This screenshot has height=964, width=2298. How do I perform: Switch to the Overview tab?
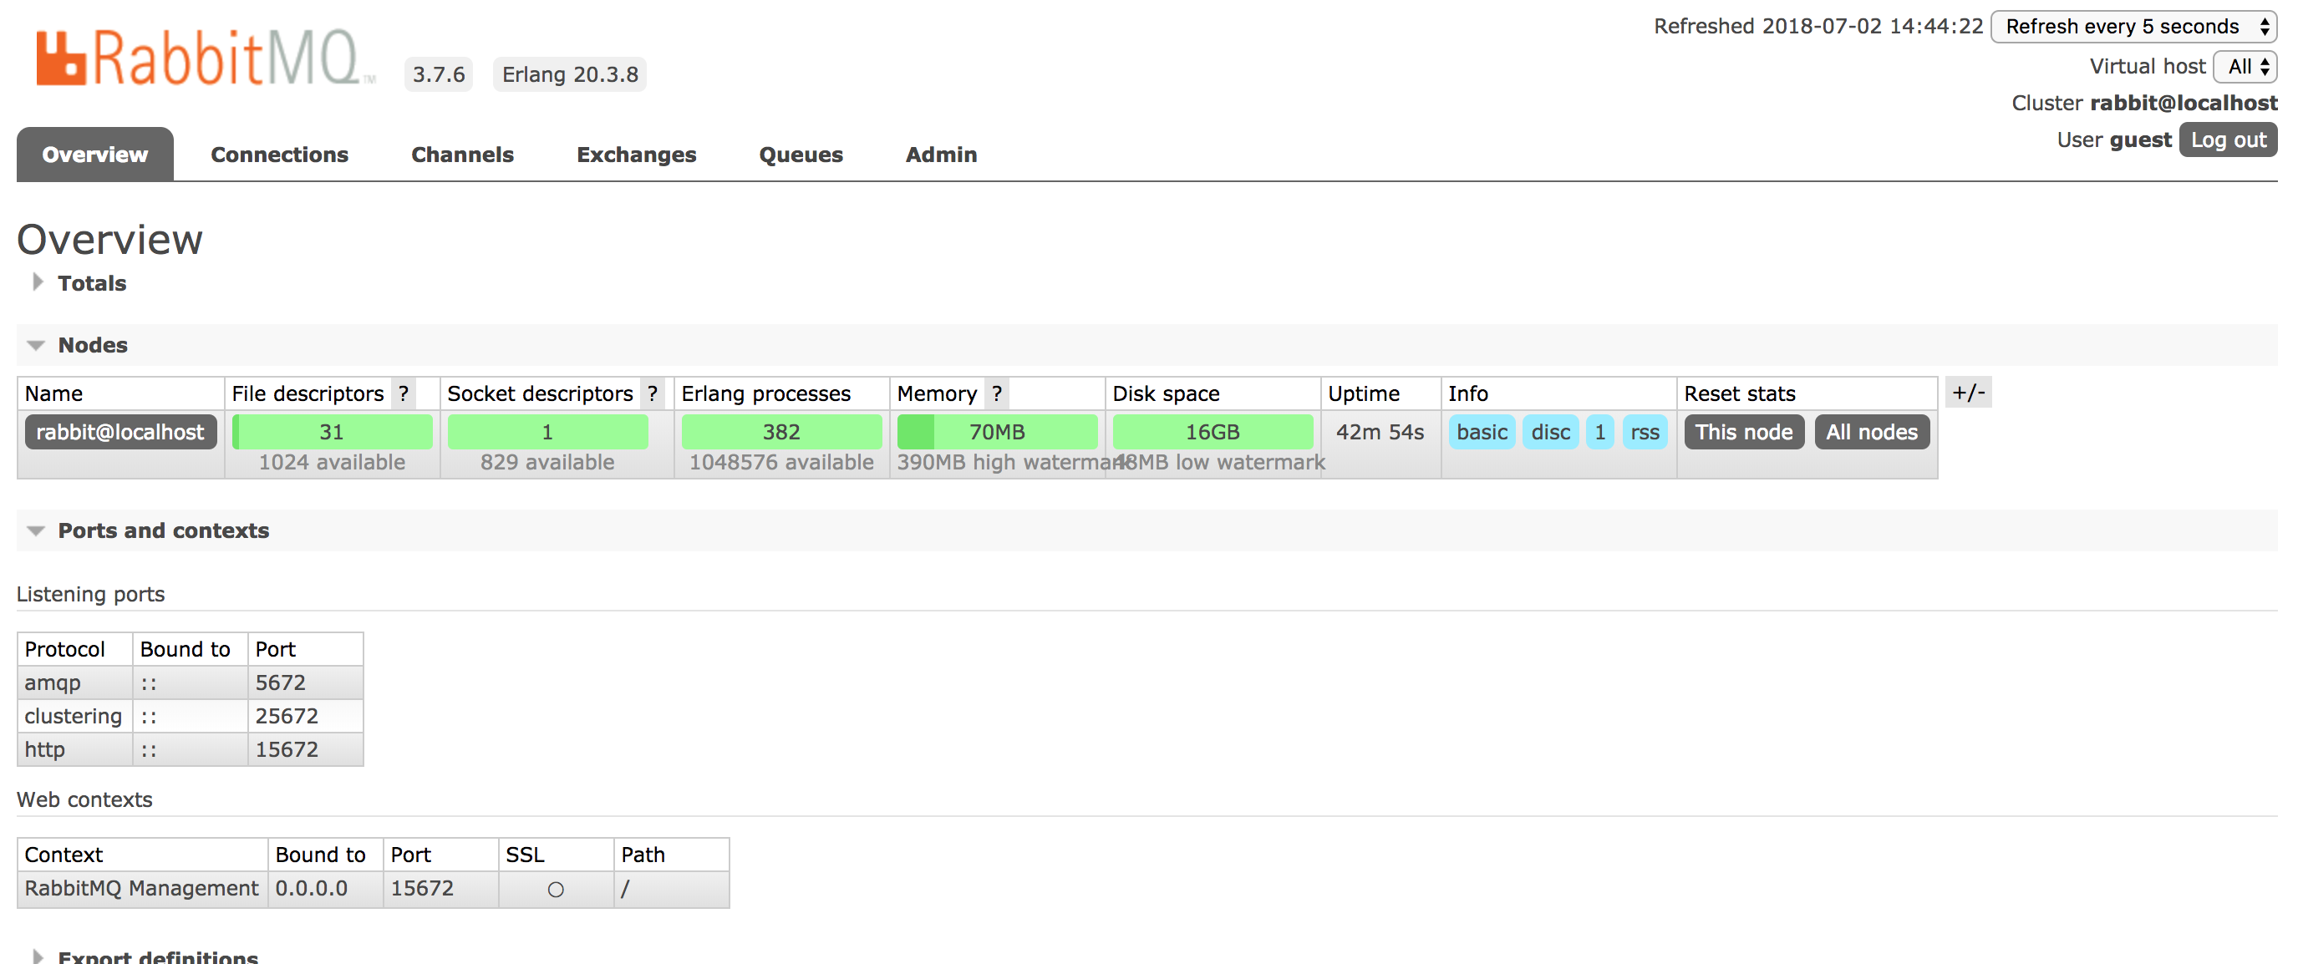click(94, 155)
